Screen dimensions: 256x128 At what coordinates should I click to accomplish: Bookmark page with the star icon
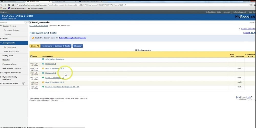(251, 5)
